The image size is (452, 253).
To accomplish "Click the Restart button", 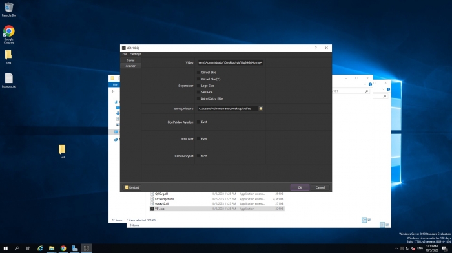I will coord(132,187).
